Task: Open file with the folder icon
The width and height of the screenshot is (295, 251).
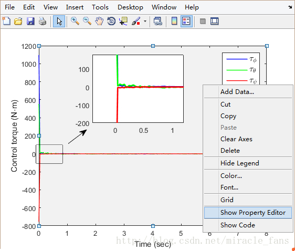Action: tap(18, 21)
